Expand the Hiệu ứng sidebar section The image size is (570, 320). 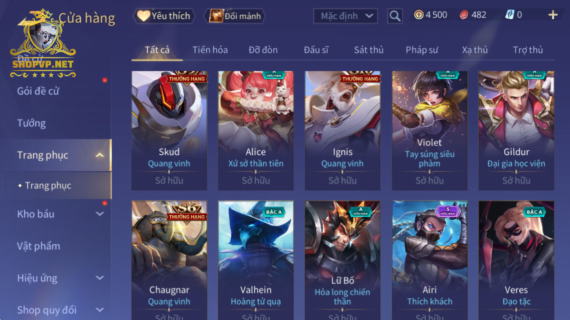(x=100, y=278)
